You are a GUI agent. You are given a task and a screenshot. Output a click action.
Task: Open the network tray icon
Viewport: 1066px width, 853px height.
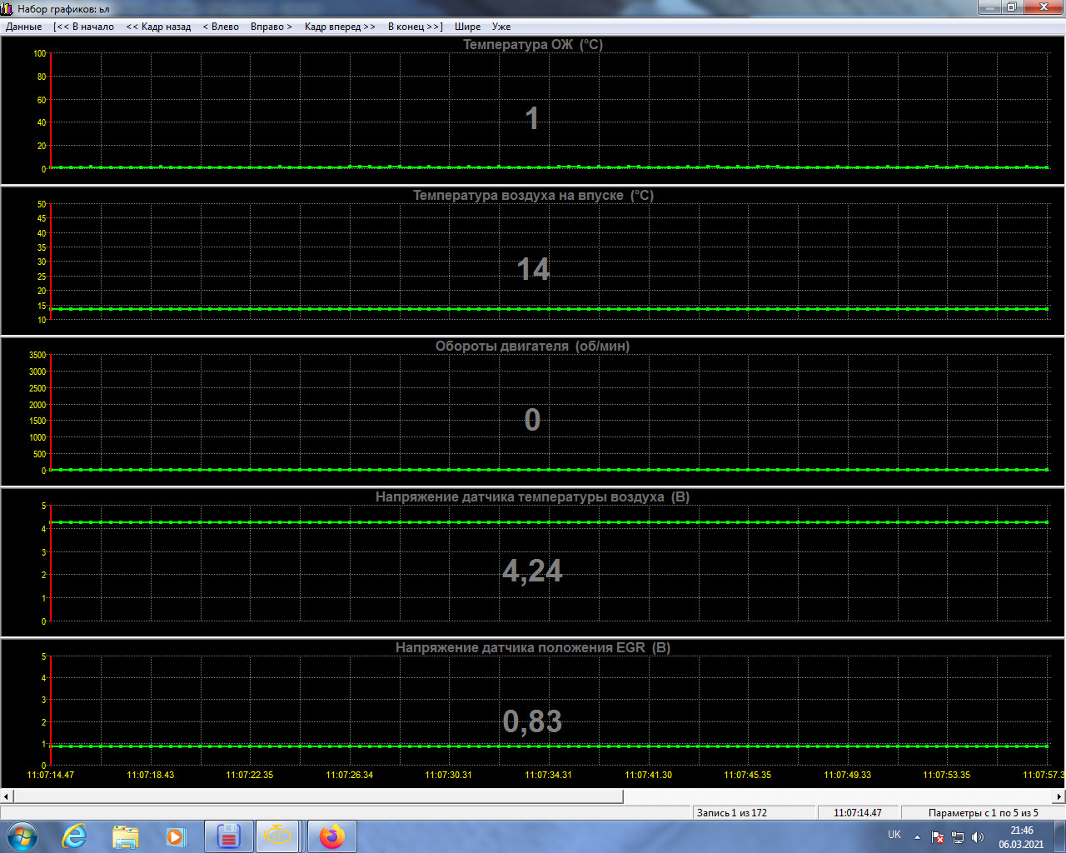click(958, 837)
